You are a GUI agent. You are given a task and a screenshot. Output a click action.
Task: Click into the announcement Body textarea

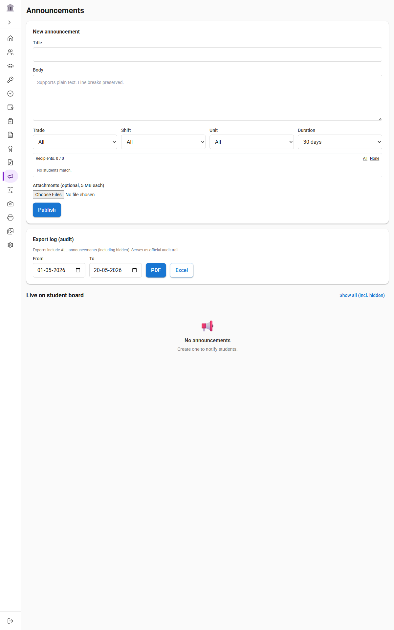(208, 98)
